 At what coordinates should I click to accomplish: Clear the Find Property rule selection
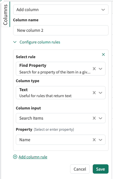[x=94, y=69]
